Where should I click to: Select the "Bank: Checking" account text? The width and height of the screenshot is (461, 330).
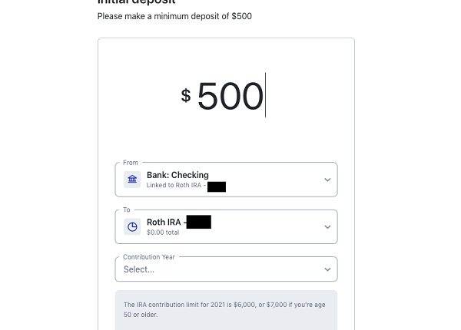(177, 175)
